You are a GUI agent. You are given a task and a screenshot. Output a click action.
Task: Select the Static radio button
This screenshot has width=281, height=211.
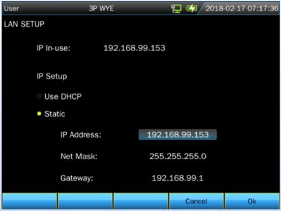(x=39, y=114)
